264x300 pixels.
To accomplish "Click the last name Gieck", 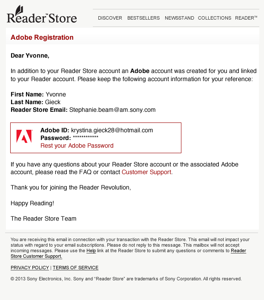I will click(x=53, y=102).
